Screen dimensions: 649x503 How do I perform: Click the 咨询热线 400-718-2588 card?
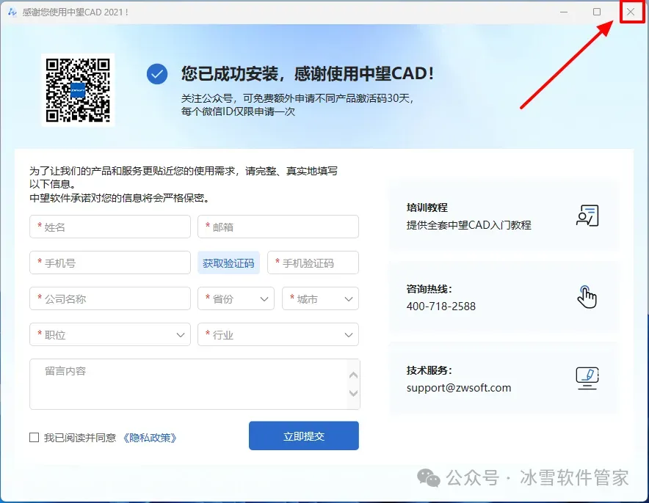click(504, 296)
